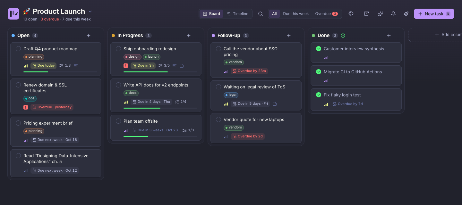462x205 pixels.
Task: Click the design tag
Action: pos(133,57)
